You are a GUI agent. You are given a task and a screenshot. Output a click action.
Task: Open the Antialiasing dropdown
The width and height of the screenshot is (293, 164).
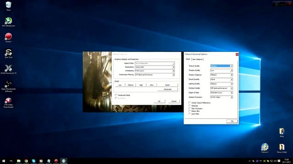[155, 71]
